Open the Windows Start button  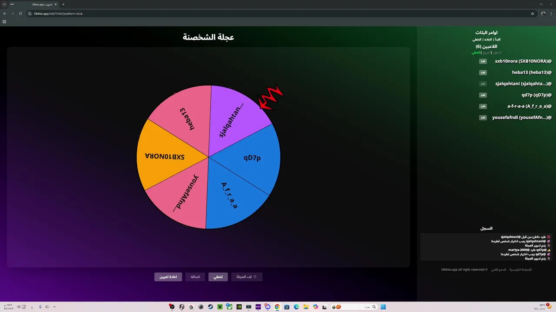(383, 307)
